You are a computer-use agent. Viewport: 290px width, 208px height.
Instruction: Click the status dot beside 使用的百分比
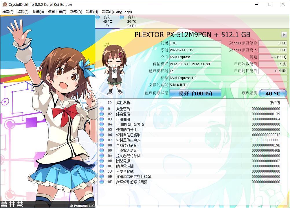click(102, 129)
